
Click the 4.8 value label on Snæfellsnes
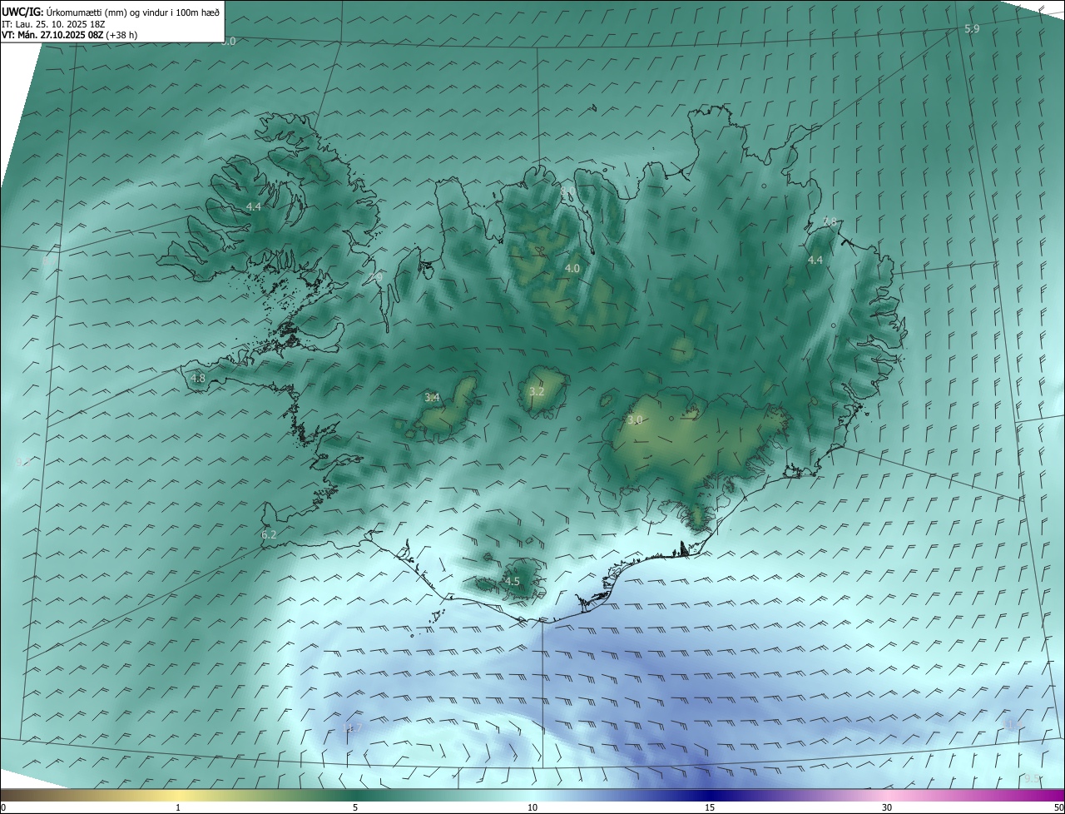pyautogui.click(x=198, y=379)
